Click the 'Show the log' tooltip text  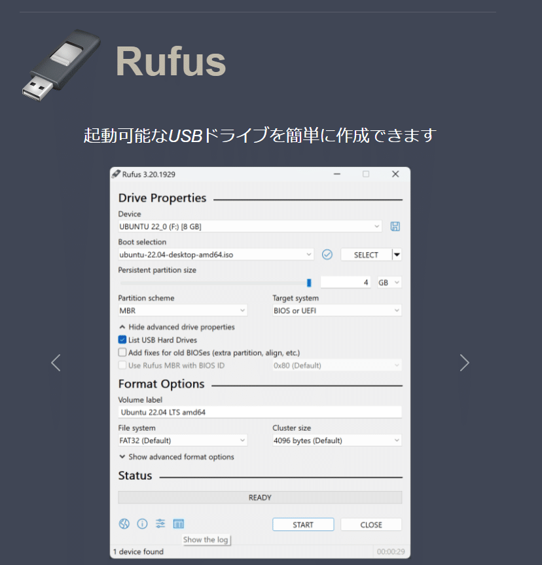tap(206, 539)
